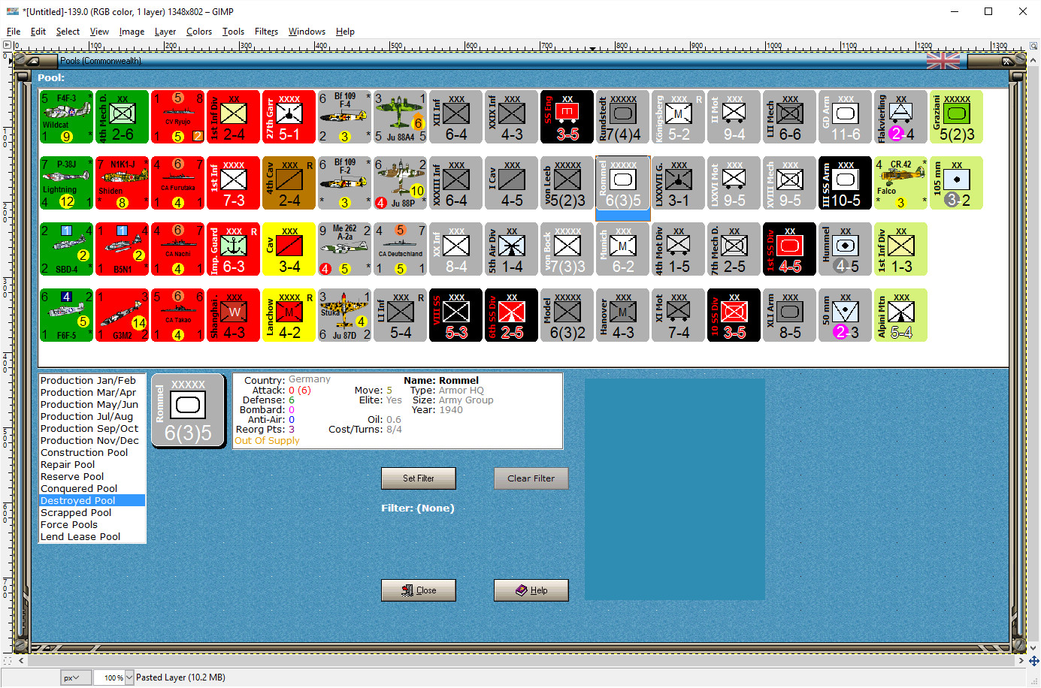Click the Hummel 4-5 artillery counter
Viewport: 1041px width, 688px height.
point(845,249)
